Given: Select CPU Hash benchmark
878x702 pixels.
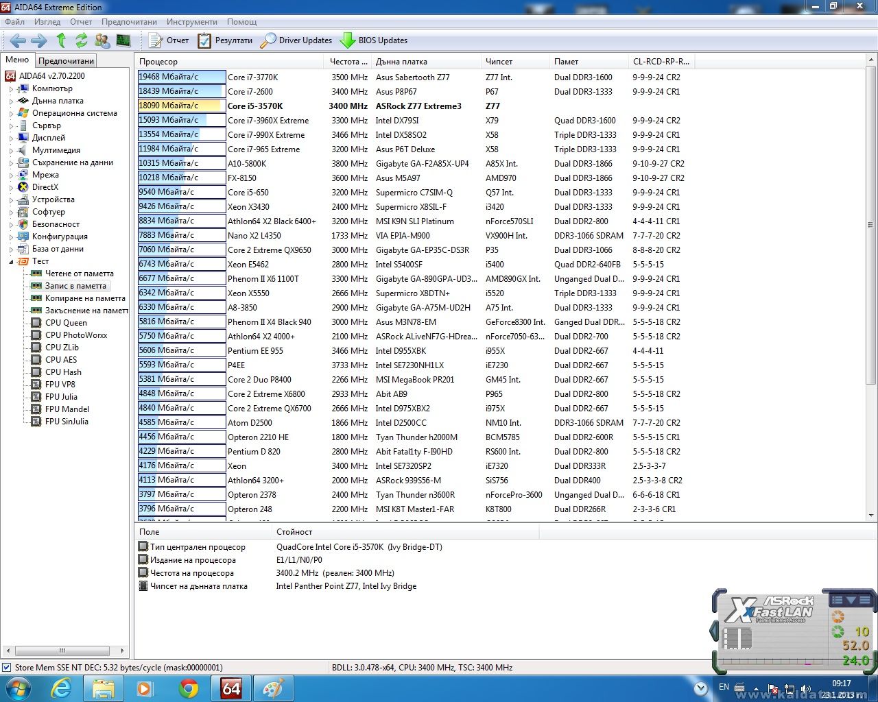Looking at the screenshot, I should 63,372.
